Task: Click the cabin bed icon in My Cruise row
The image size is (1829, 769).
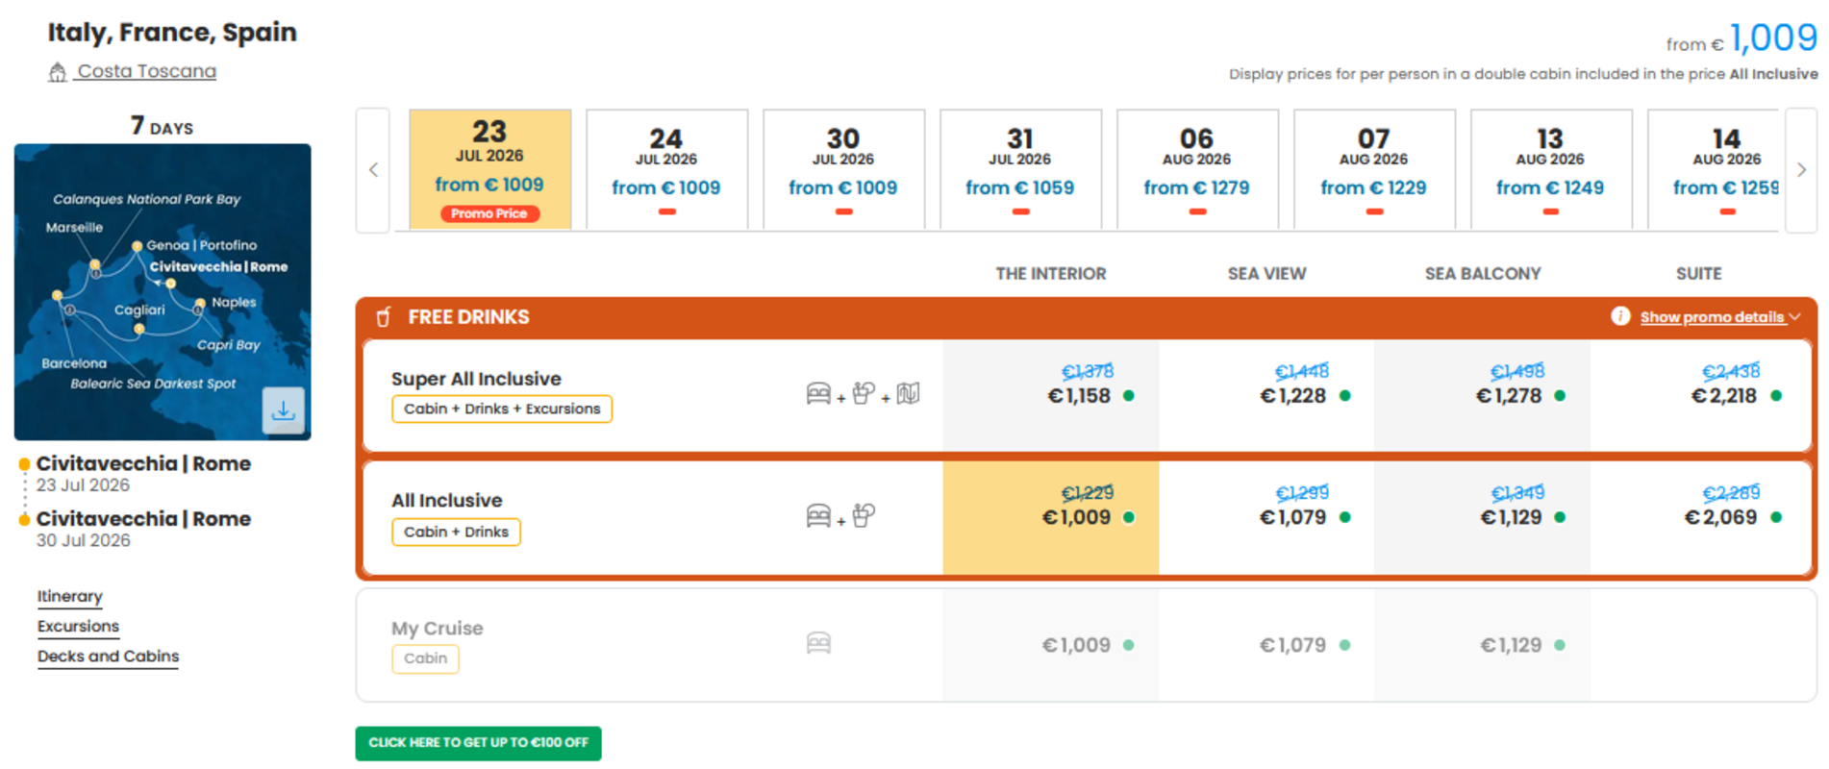Action: pyautogui.click(x=818, y=643)
